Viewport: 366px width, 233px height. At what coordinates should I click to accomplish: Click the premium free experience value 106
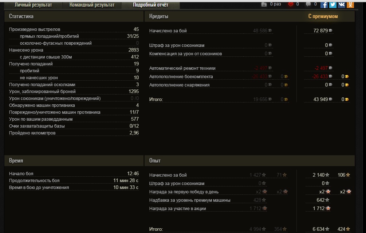point(342,175)
